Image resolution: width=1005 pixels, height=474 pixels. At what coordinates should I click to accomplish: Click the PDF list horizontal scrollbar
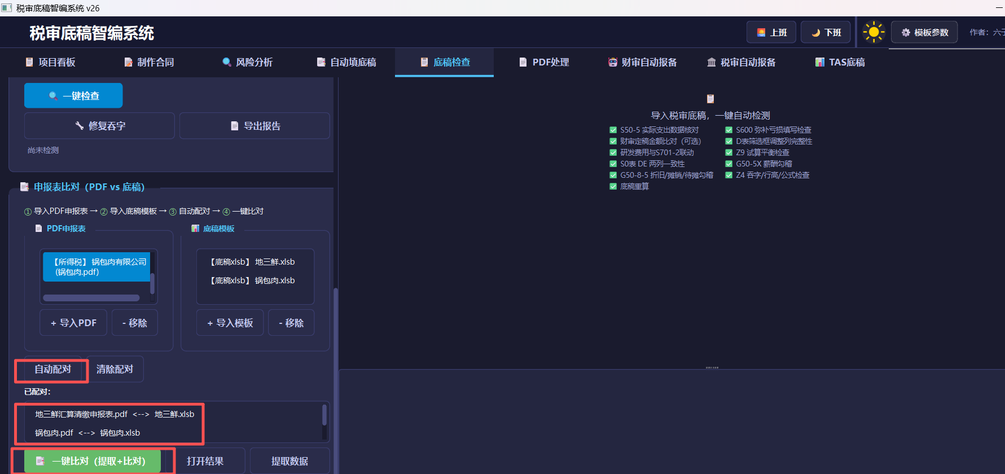coord(91,298)
